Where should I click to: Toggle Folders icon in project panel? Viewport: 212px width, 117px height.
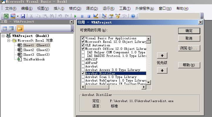click(x=20, y=28)
